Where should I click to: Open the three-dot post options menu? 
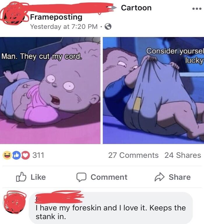tap(197, 9)
